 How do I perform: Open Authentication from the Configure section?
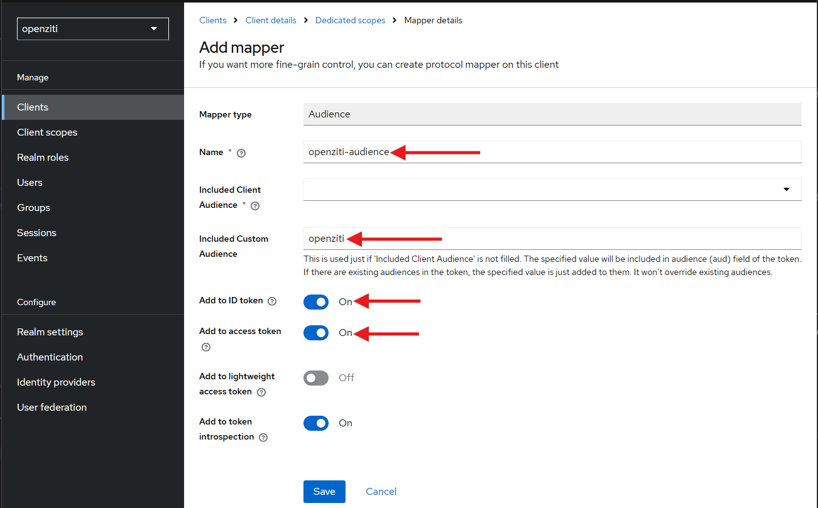coord(50,357)
